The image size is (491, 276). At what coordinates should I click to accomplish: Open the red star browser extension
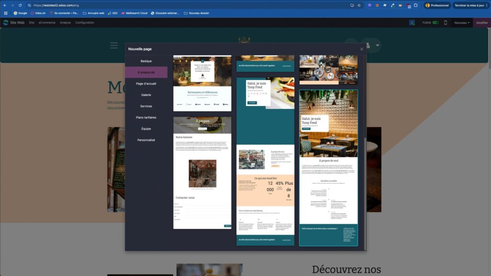point(377,5)
